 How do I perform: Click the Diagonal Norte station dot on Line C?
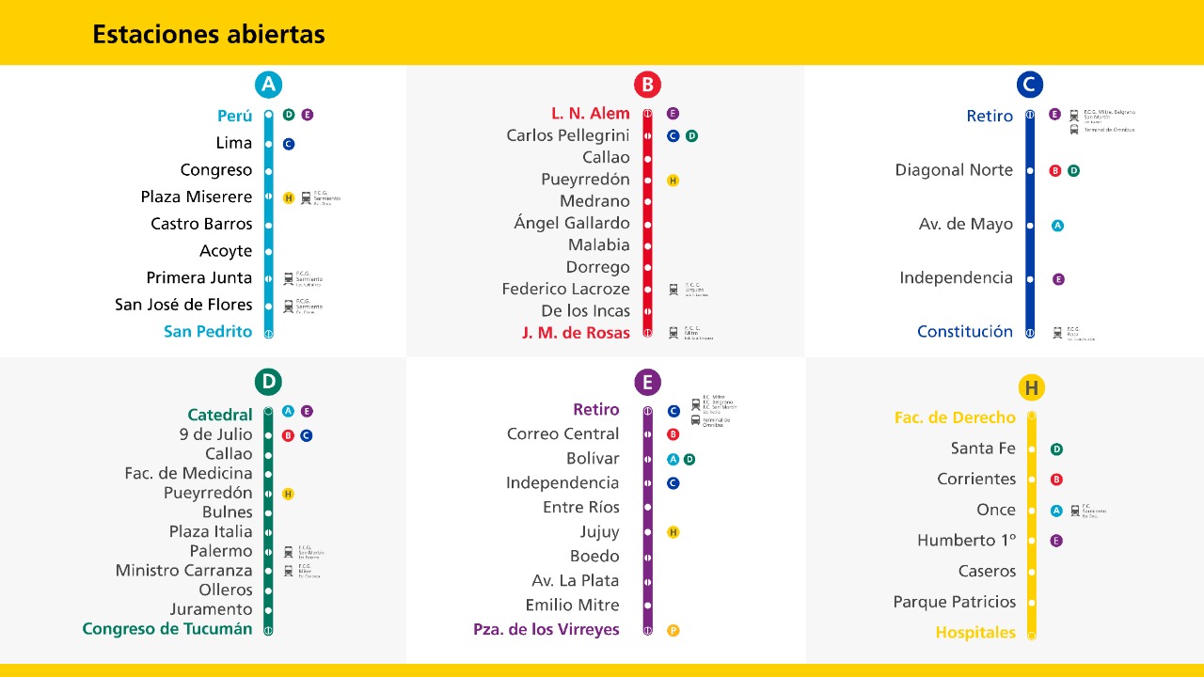[1030, 171]
